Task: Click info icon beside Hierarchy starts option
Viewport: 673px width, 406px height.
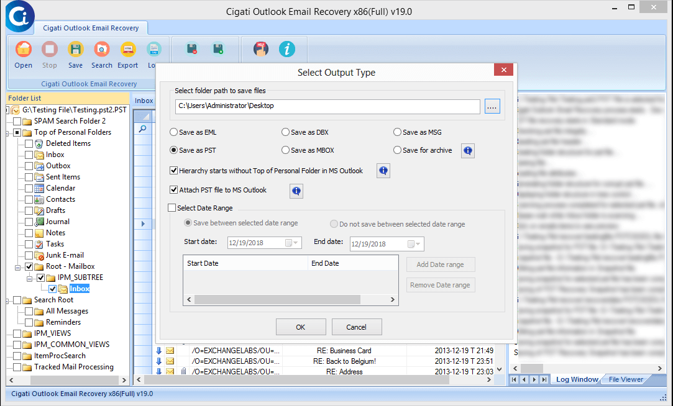Action: 383,171
